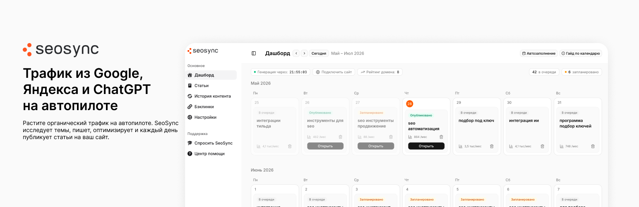Screen dimensions: 639x207
Task: Open Гайд по календарю
Action: (581, 53)
